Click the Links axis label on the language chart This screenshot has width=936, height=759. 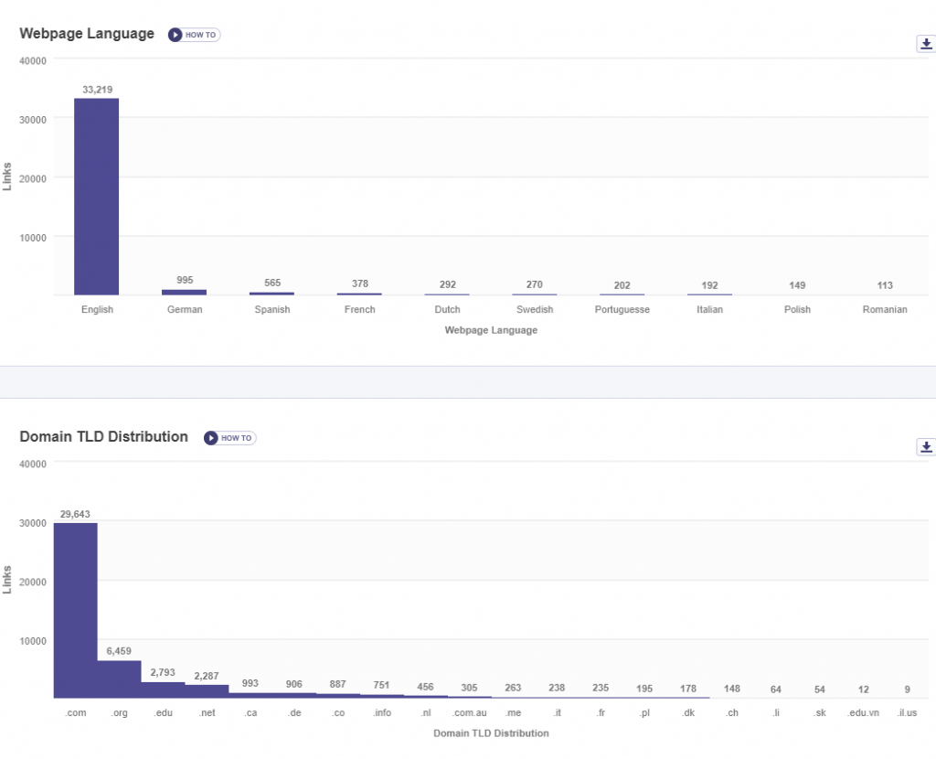(7, 175)
